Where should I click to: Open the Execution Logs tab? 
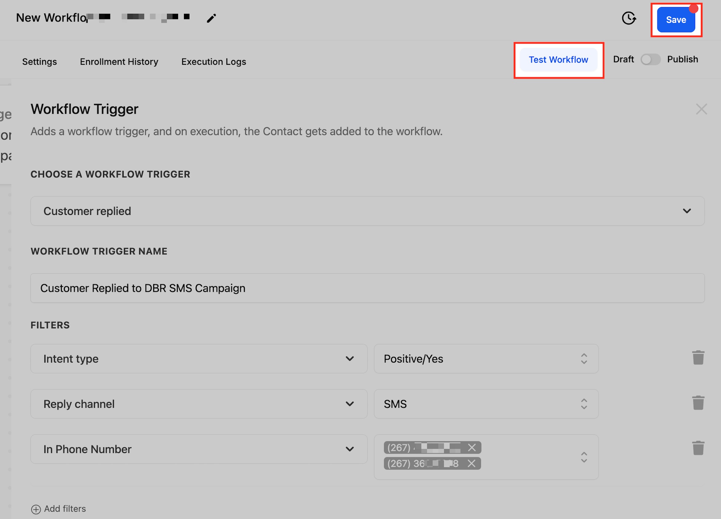coord(213,62)
